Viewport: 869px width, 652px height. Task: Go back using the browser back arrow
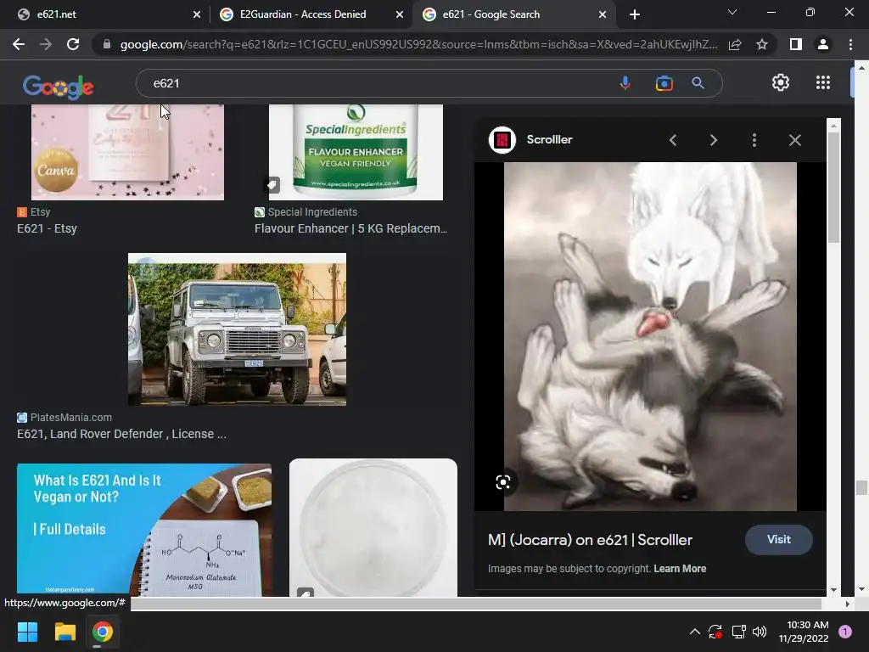[19, 44]
